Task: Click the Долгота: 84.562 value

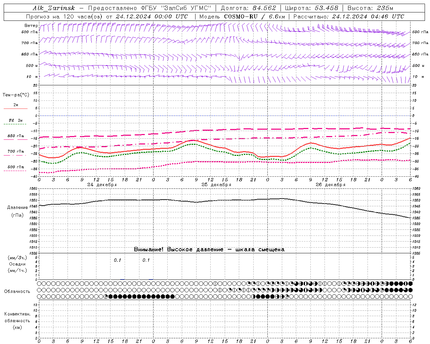Action: coord(249,8)
